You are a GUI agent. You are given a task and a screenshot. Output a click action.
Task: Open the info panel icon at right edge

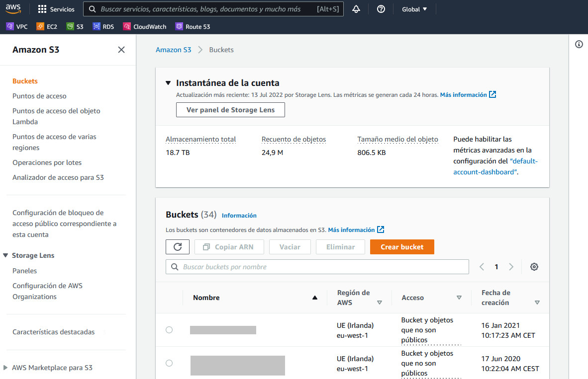pos(579,44)
